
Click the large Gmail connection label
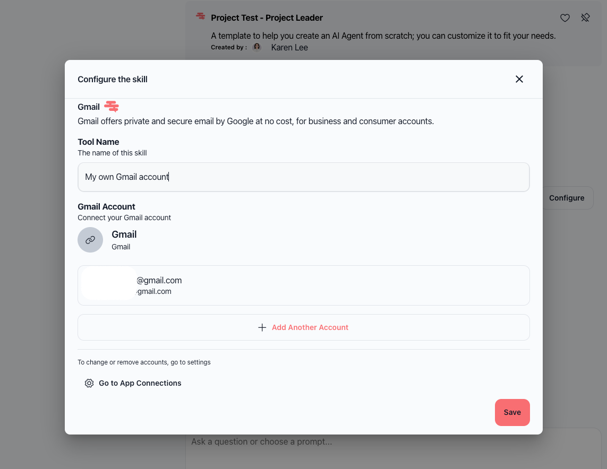(124, 234)
